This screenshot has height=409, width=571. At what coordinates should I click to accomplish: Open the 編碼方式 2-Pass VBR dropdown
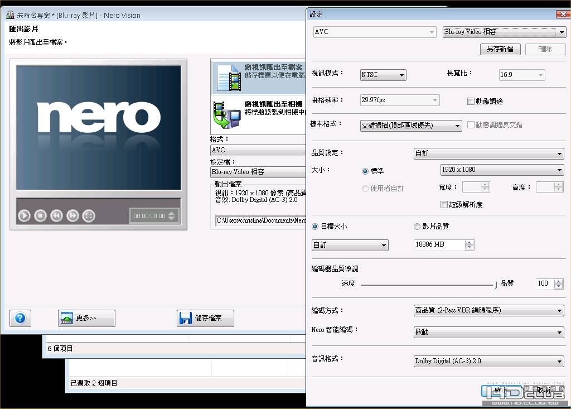(x=488, y=310)
